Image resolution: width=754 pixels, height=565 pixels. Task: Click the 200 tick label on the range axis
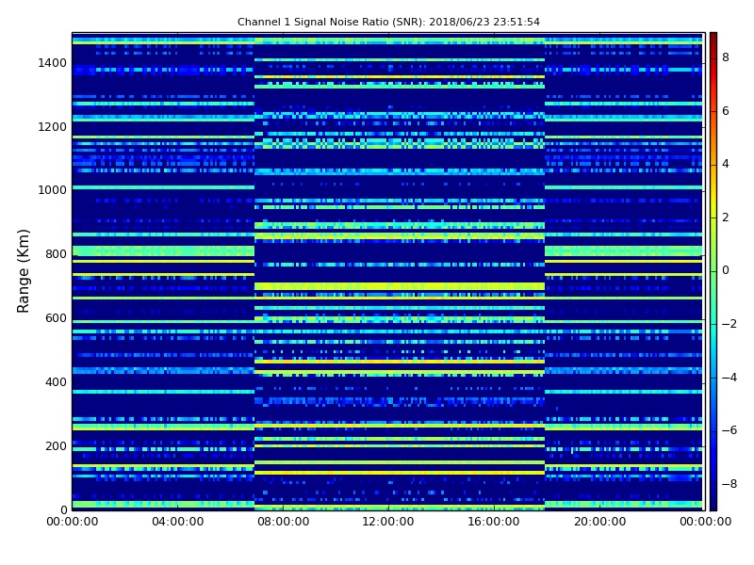pyautogui.click(x=56, y=445)
